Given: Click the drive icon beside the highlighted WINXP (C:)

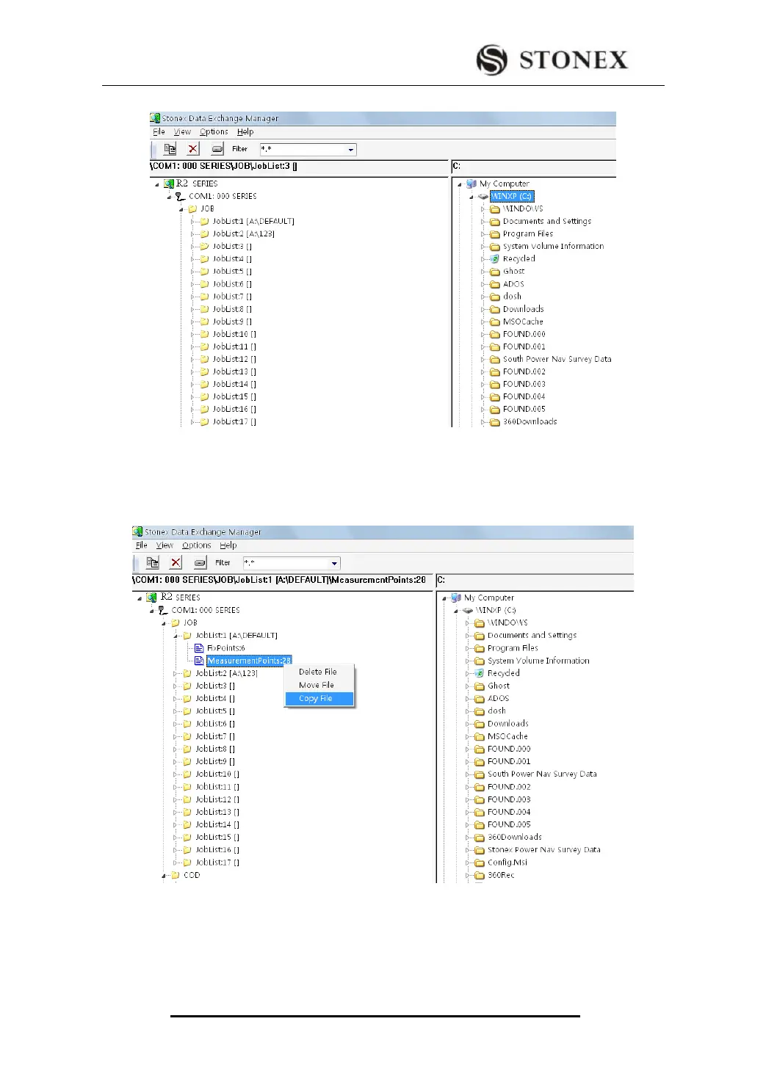Looking at the screenshot, I should tap(483, 197).
